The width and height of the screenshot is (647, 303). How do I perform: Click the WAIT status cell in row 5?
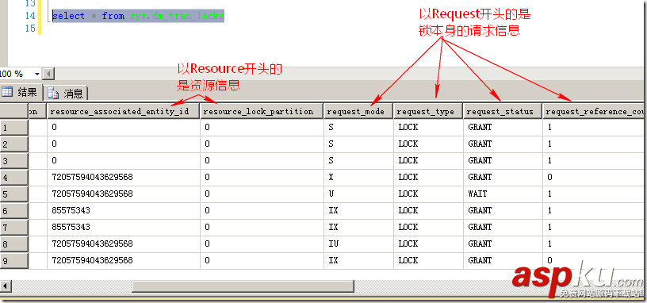pos(503,194)
